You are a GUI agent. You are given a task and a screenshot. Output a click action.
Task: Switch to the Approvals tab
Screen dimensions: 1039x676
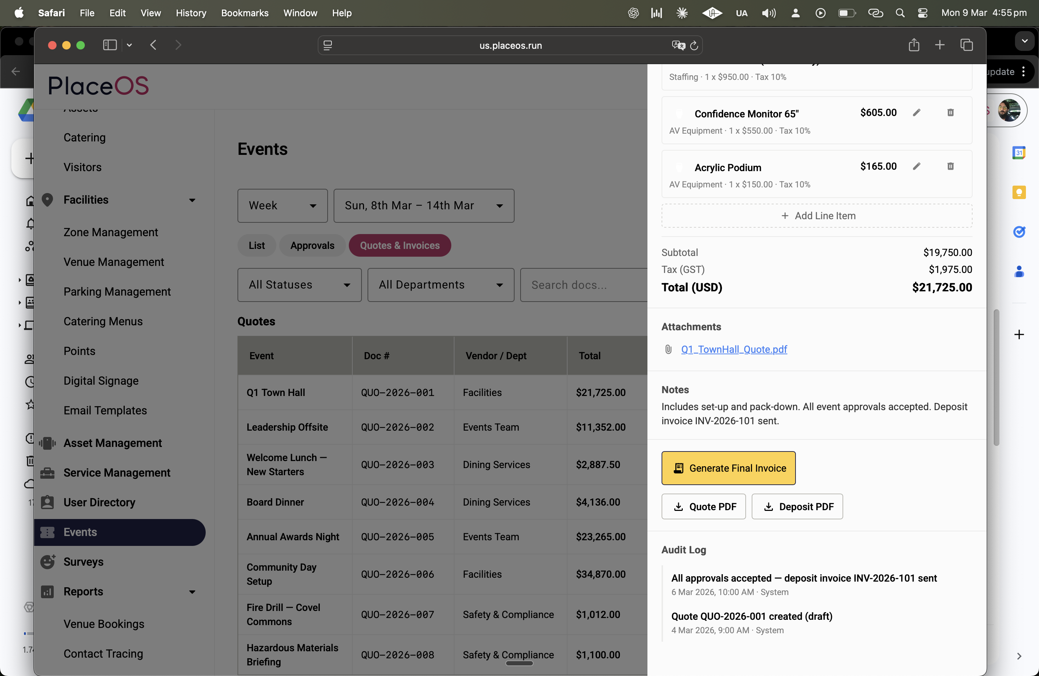[312, 245]
